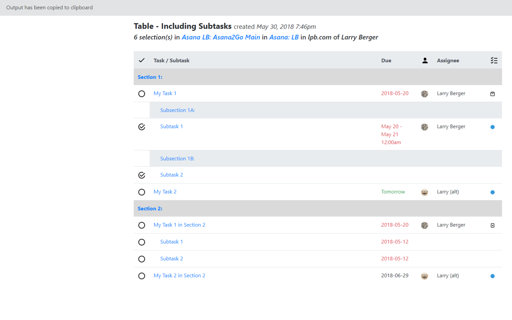Collapse the Section 1 header row
The image size is (512, 320).
pos(150,77)
